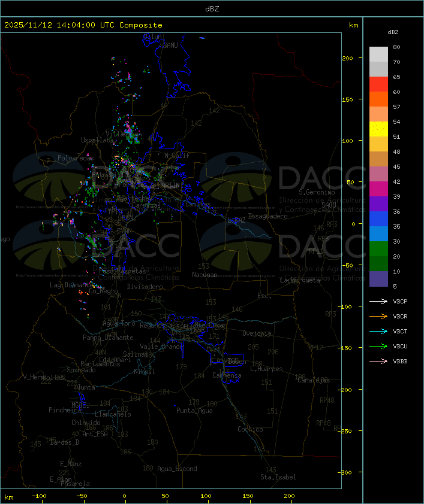Click the -300 tick on the right km axis

coord(346,472)
